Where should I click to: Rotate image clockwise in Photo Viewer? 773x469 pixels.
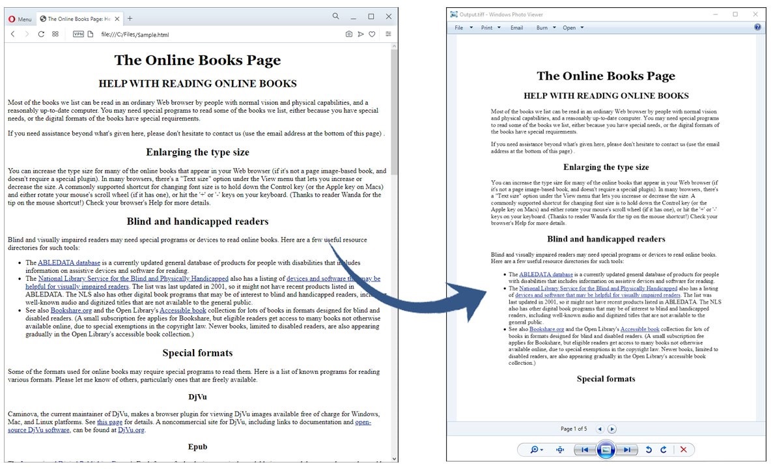pyautogui.click(x=664, y=449)
